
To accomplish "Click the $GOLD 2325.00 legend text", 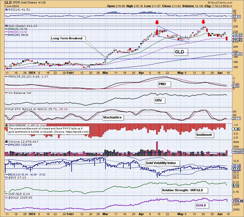I will [x=20, y=197].
